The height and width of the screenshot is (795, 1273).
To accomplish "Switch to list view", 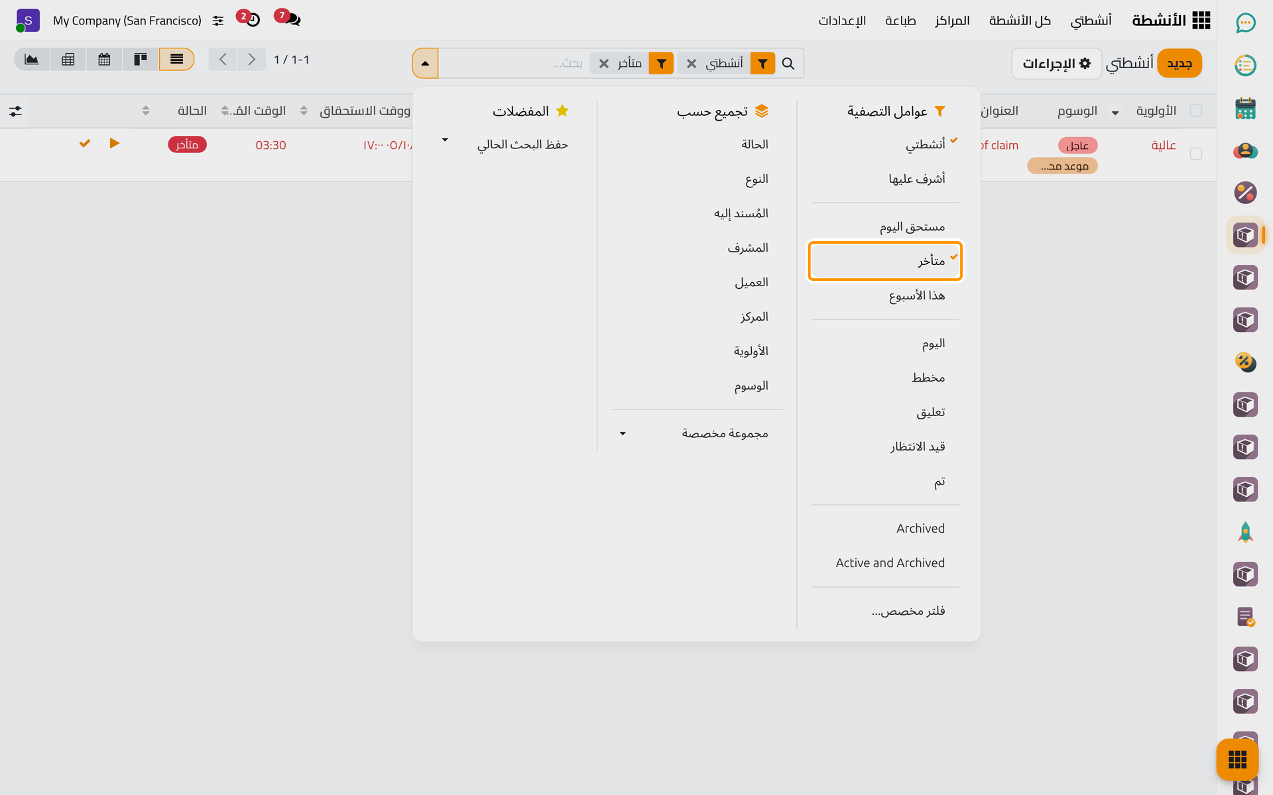I will coord(176,60).
